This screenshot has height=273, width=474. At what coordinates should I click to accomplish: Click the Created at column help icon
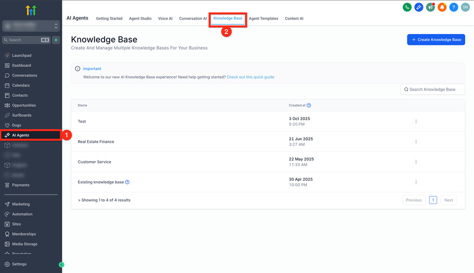[x=309, y=106]
